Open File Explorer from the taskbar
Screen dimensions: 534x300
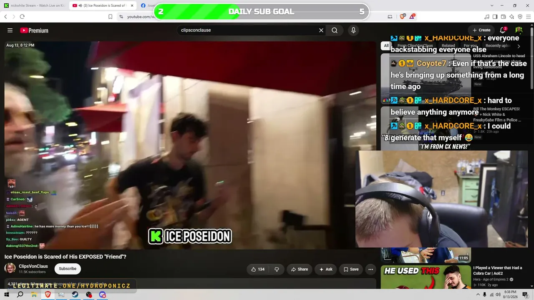coord(34,295)
